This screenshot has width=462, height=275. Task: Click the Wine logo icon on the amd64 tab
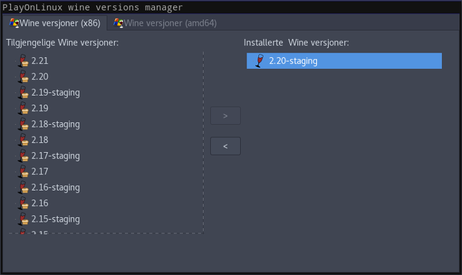pos(118,23)
